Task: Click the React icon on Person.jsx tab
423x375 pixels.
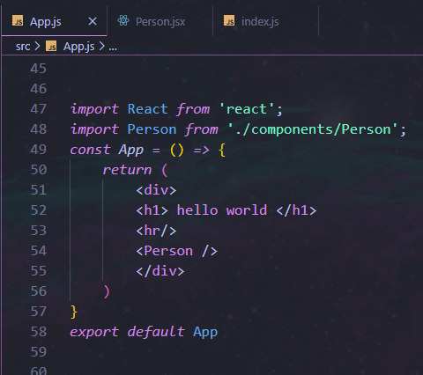Action: (x=123, y=21)
